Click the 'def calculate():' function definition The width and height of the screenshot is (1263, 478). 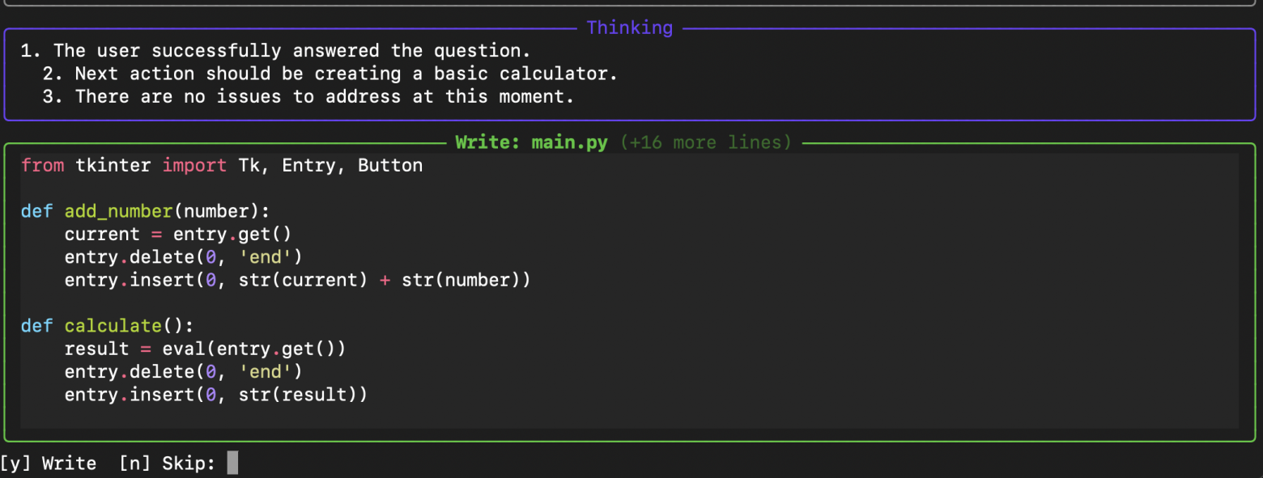tap(106, 325)
